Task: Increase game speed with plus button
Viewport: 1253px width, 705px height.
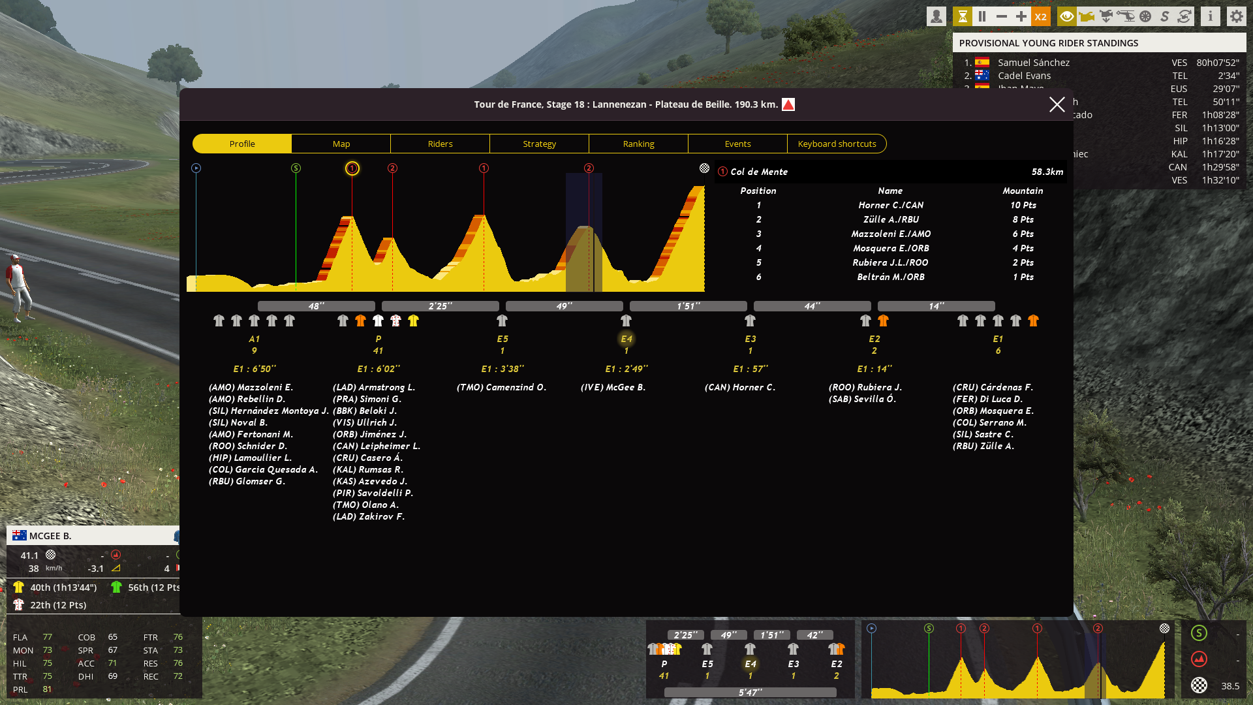Action: [1021, 16]
